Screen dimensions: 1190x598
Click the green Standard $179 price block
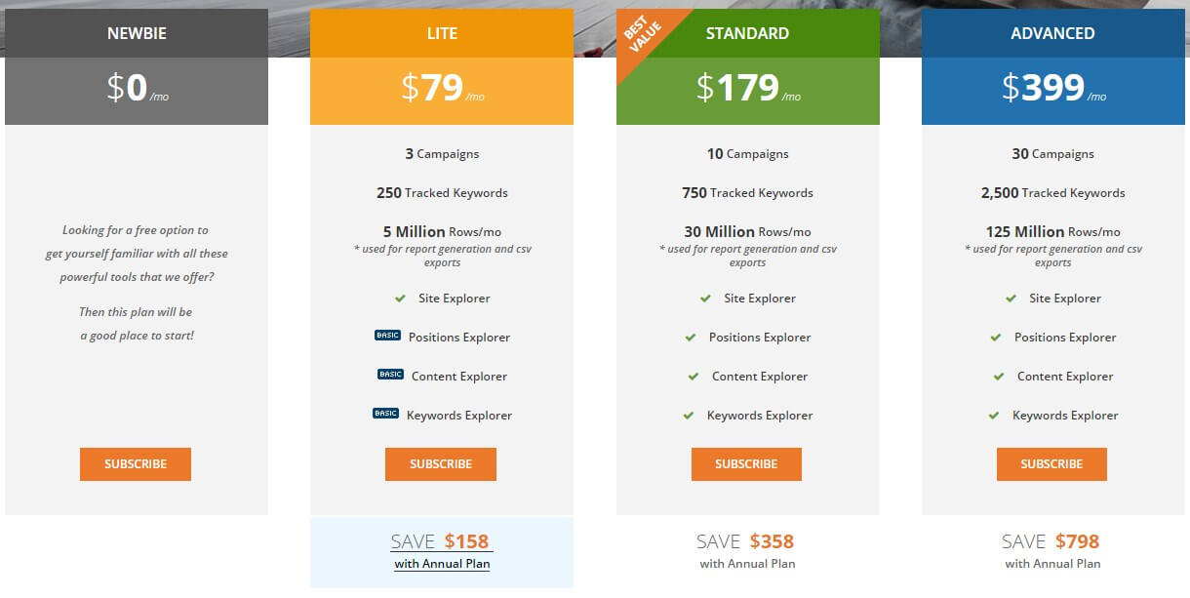(x=747, y=90)
